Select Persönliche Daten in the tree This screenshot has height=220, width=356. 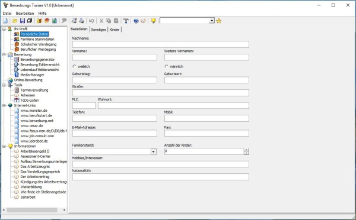click(34, 34)
